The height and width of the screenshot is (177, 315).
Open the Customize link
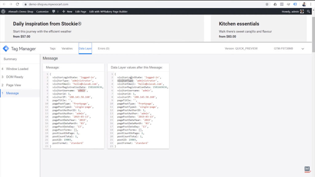tap(42, 11)
